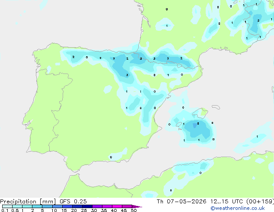Click the '12..15 UTC' time text
Viewport: 274px width, 212px height.
[226, 202]
